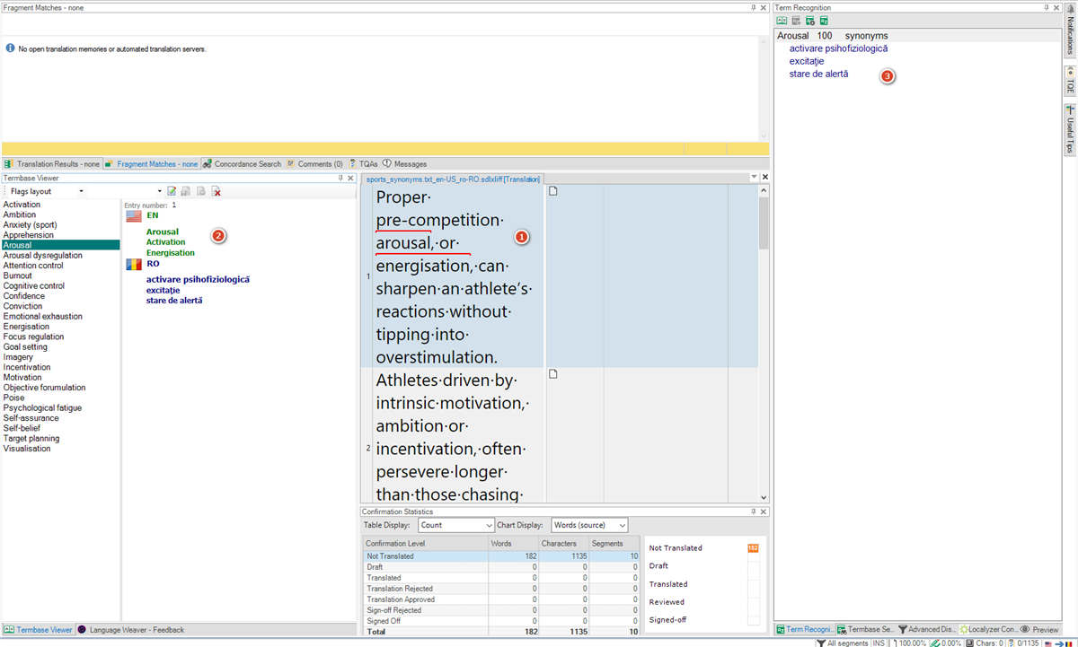Click the document status icon in segment 2

[553, 373]
